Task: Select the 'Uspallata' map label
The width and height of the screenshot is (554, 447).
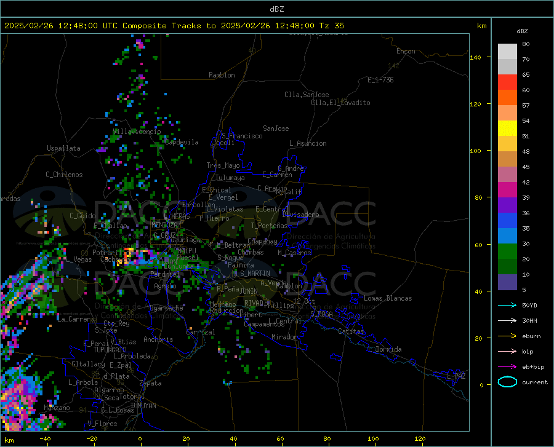Action: [x=63, y=148]
